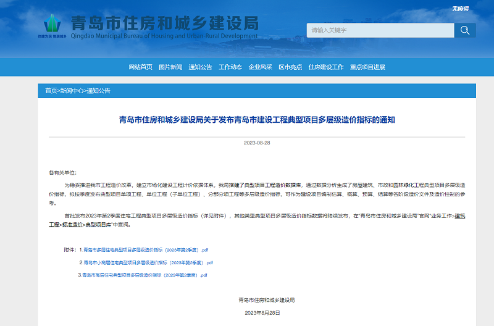494x326 pixels.
Task: Click the article headline about 造价指标
Action: (256, 119)
